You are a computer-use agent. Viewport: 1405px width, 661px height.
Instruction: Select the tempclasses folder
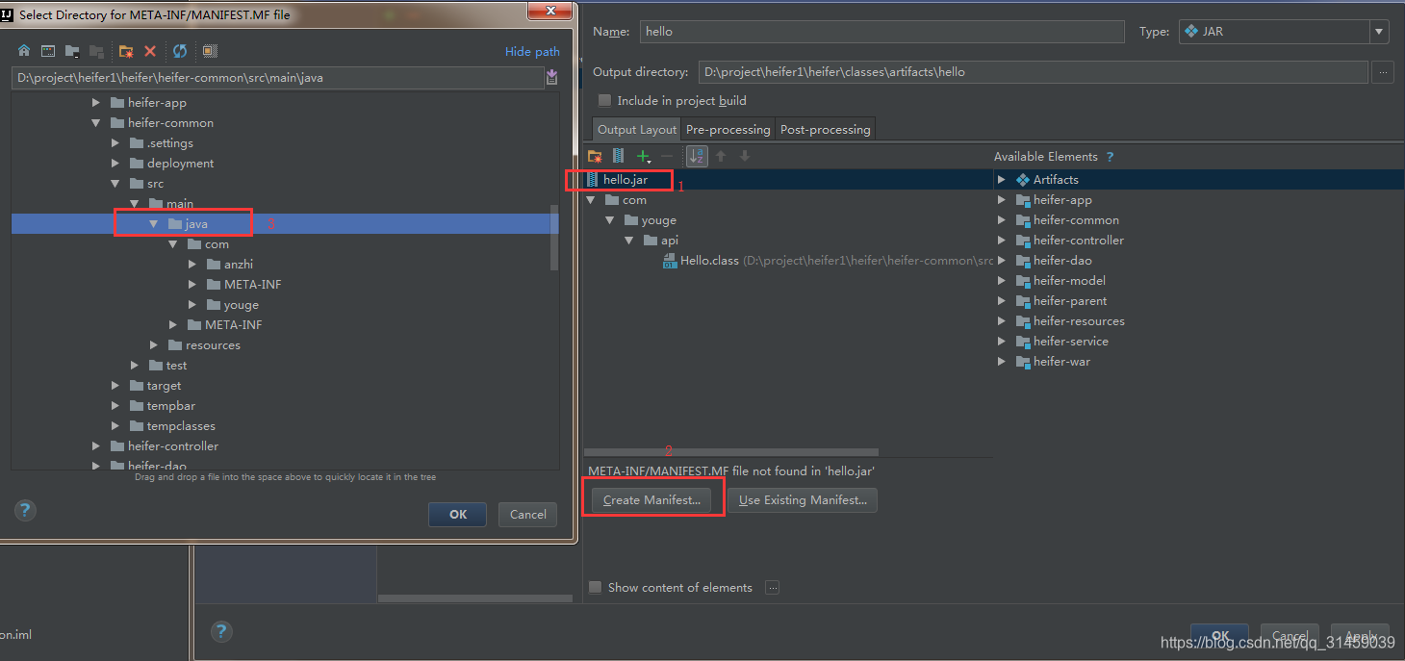click(181, 426)
